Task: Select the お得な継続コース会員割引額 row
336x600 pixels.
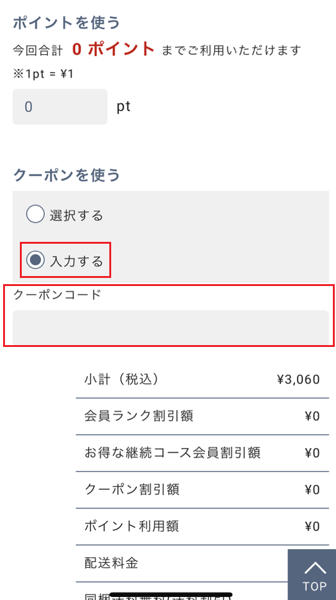Action: [x=202, y=453]
